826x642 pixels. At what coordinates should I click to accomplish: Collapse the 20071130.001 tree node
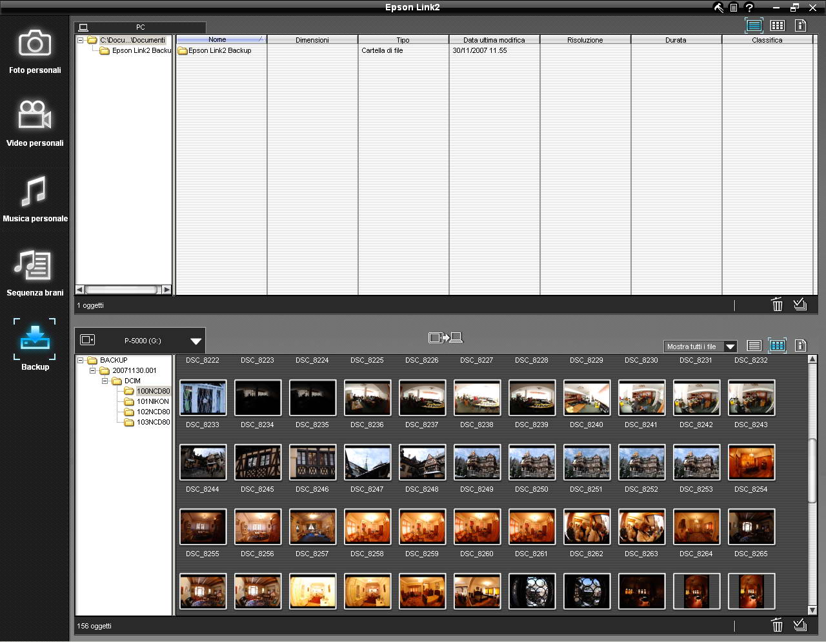point(93,370)
